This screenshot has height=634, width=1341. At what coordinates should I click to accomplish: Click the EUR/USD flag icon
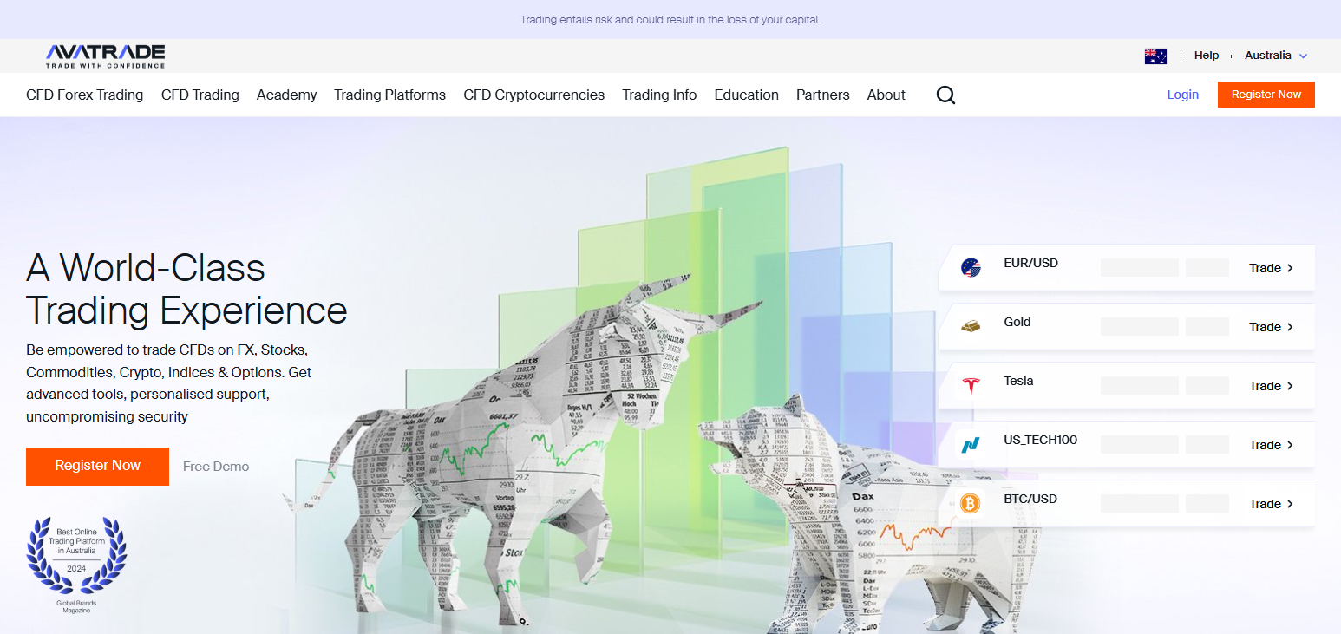pos(971,268)
